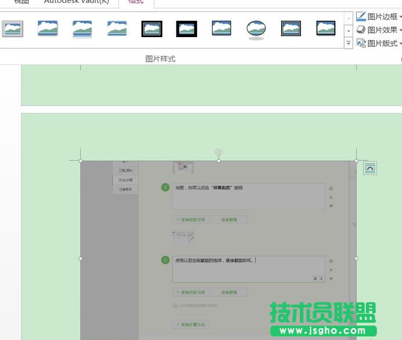Select the right-middle picture resize handle
Image resolution: width=402 pixels, height=340 pixels.
(356, 259)
